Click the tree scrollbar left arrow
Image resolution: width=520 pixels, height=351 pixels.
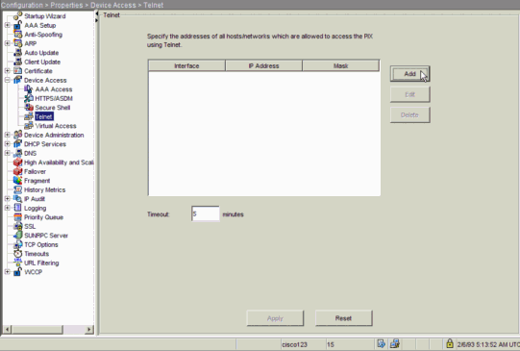click(7, 330)
